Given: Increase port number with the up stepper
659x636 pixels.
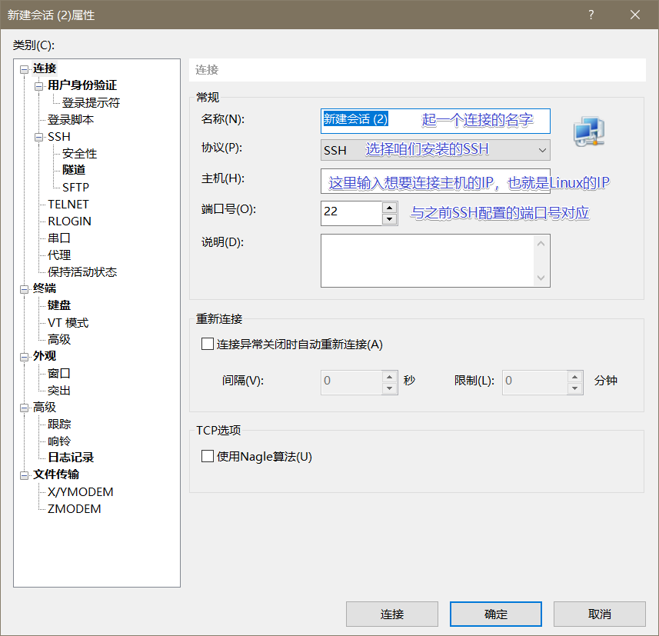Looking at the screenshot, I should (x=390, y=208).
